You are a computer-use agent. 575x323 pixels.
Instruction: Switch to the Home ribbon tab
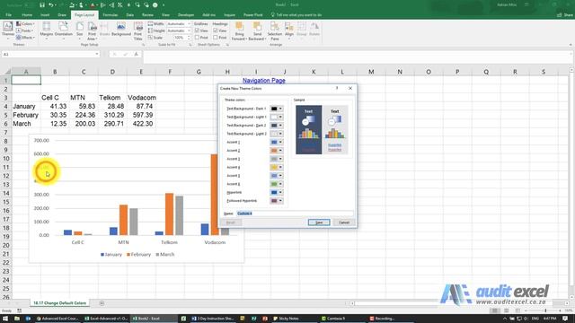click(x=27, y=15)
